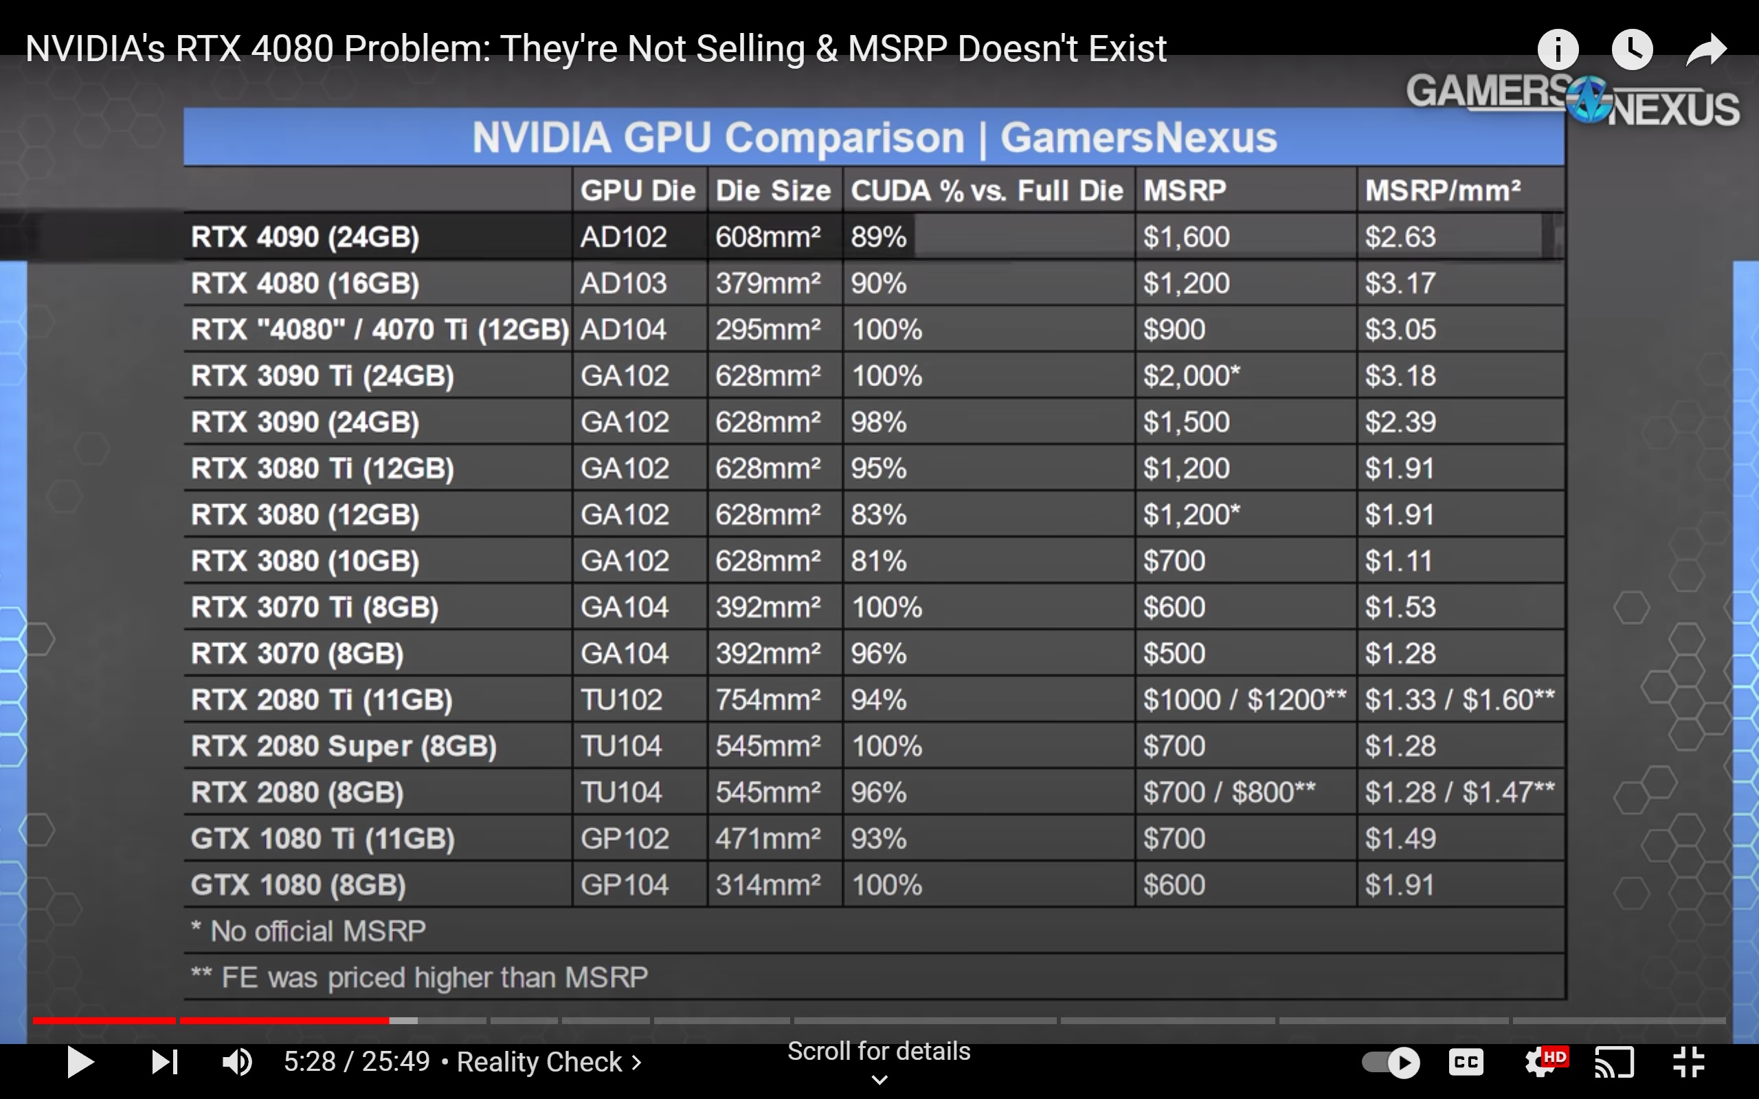Open the video title link
This screenshot has height=1099, width=1759.
point(595,49)
